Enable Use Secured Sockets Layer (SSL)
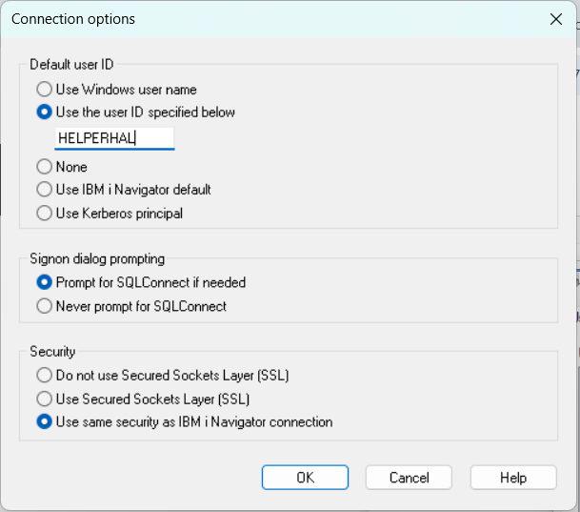Image resolution: width=580 pixels, height=512 pixels. click(x=44, y=399)
